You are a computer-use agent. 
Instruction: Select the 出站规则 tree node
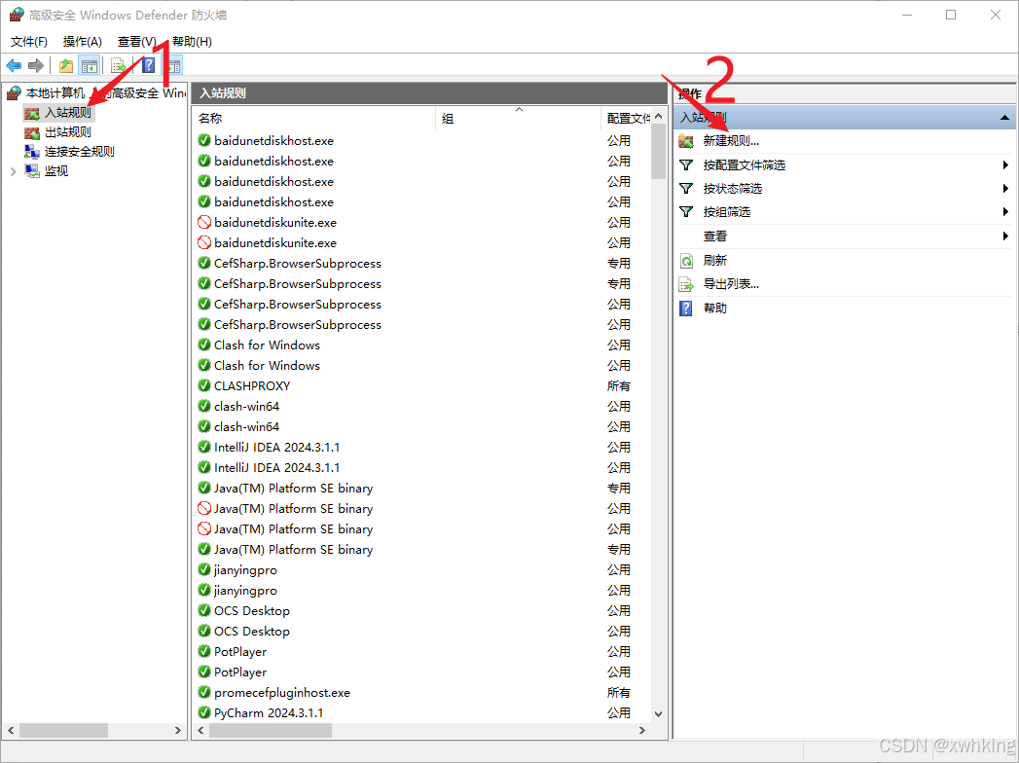(68, 132)
